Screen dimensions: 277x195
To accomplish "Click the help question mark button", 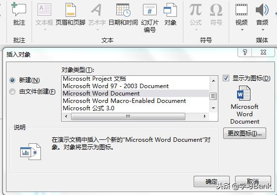I will coord(244,52).
